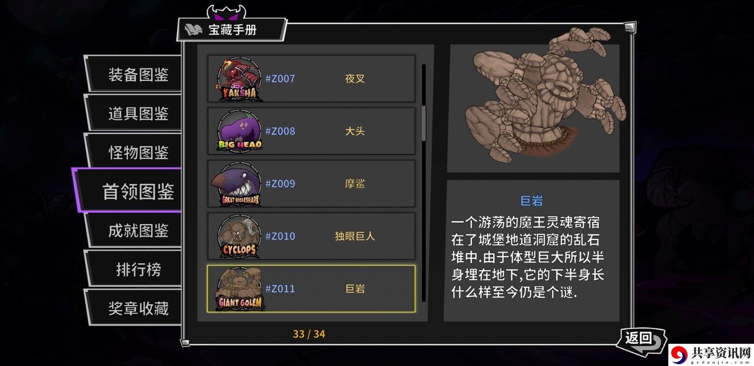Click the book icon beside 宝藏手册
This screenshot has width=754, height=366.
tap(194, 30)
